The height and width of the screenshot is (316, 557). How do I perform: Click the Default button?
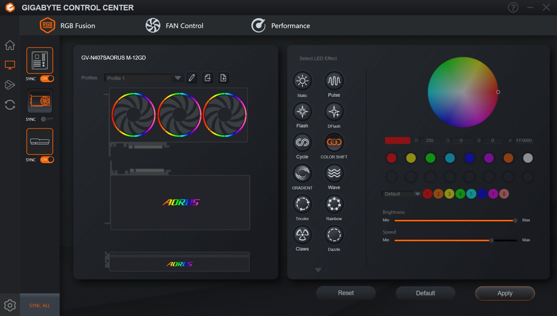point(425,293)
